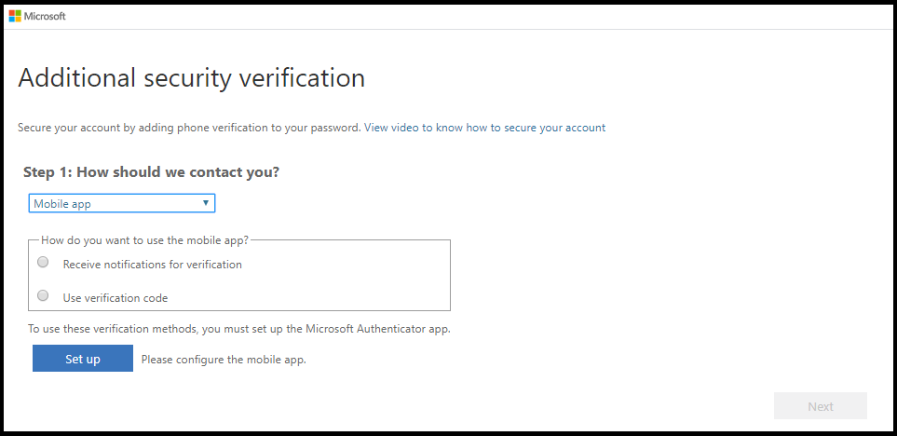The image size is (897, 436).
Task: Click the Microsoft four-square logo icon
Action: tap(15, 16)
